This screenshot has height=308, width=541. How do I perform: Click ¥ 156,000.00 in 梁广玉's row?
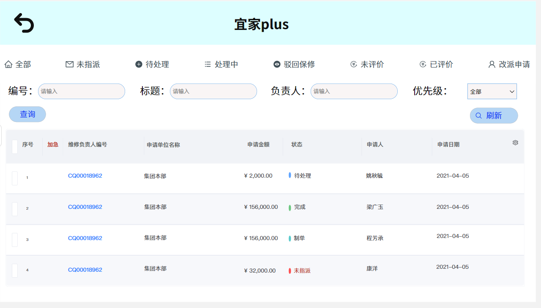pos(261,207)
